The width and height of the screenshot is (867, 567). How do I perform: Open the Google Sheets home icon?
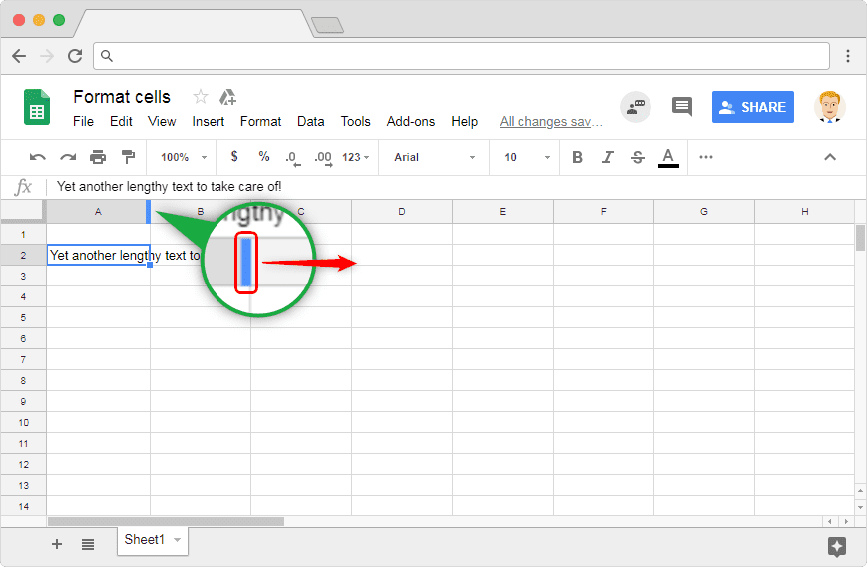coord(37,107)
